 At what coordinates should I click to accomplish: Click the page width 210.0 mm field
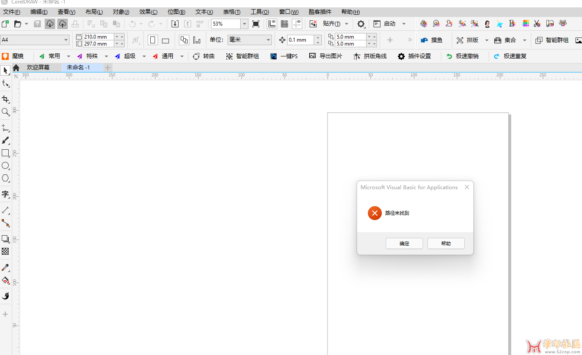[x=98, y=37]
